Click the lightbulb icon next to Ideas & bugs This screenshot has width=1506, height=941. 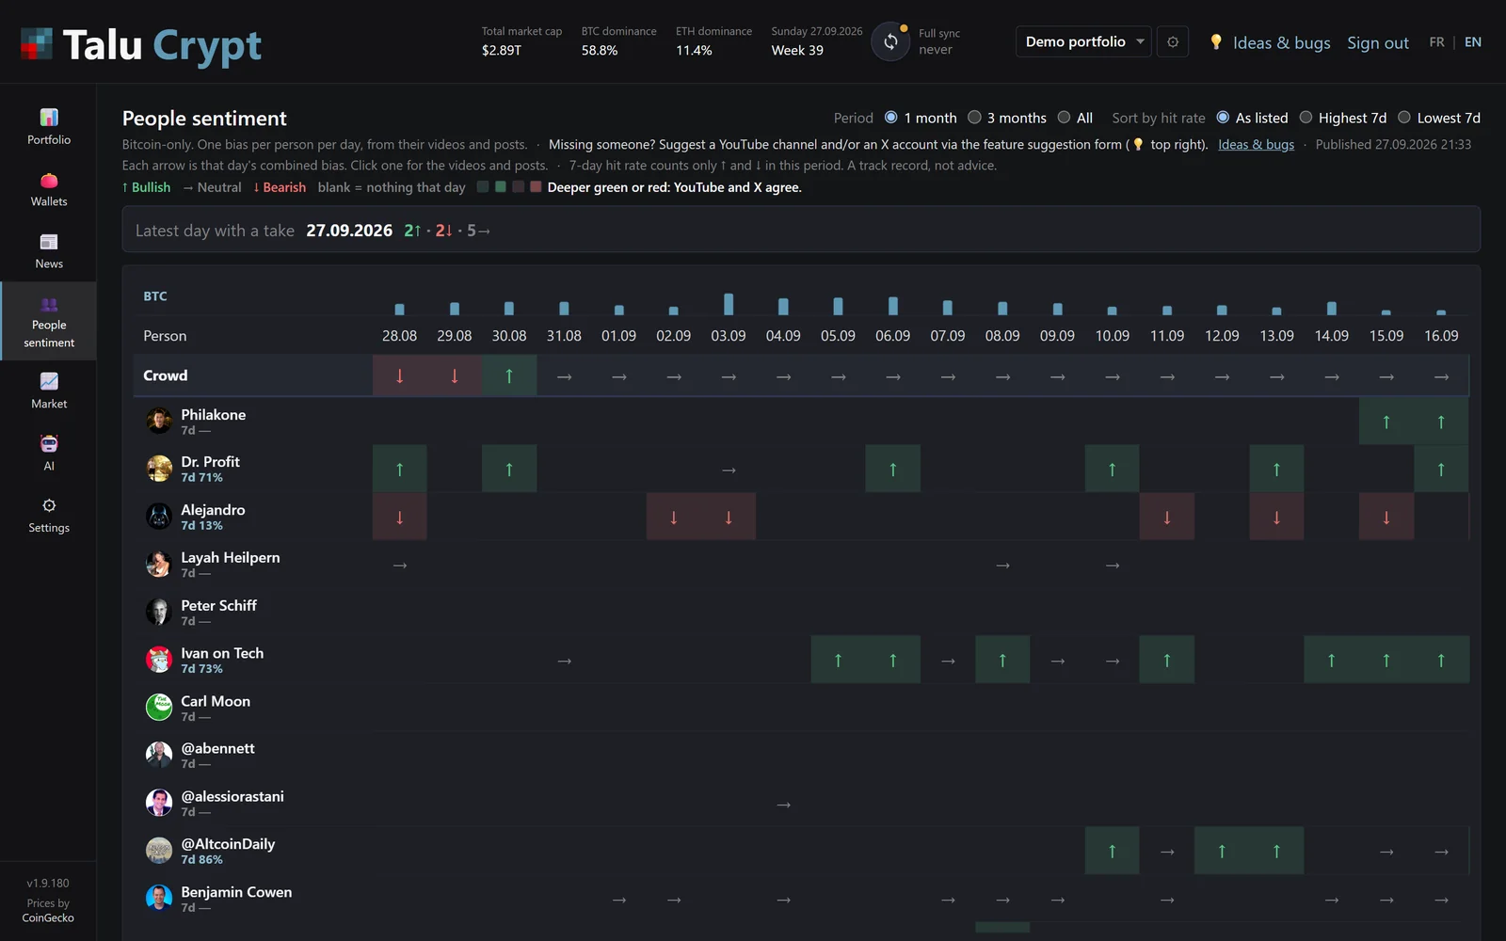(x=1215, y=41)
